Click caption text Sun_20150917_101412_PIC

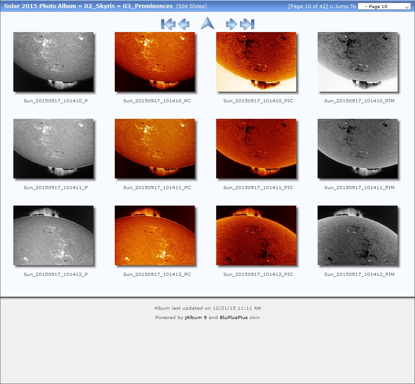(x=258, y=275)
